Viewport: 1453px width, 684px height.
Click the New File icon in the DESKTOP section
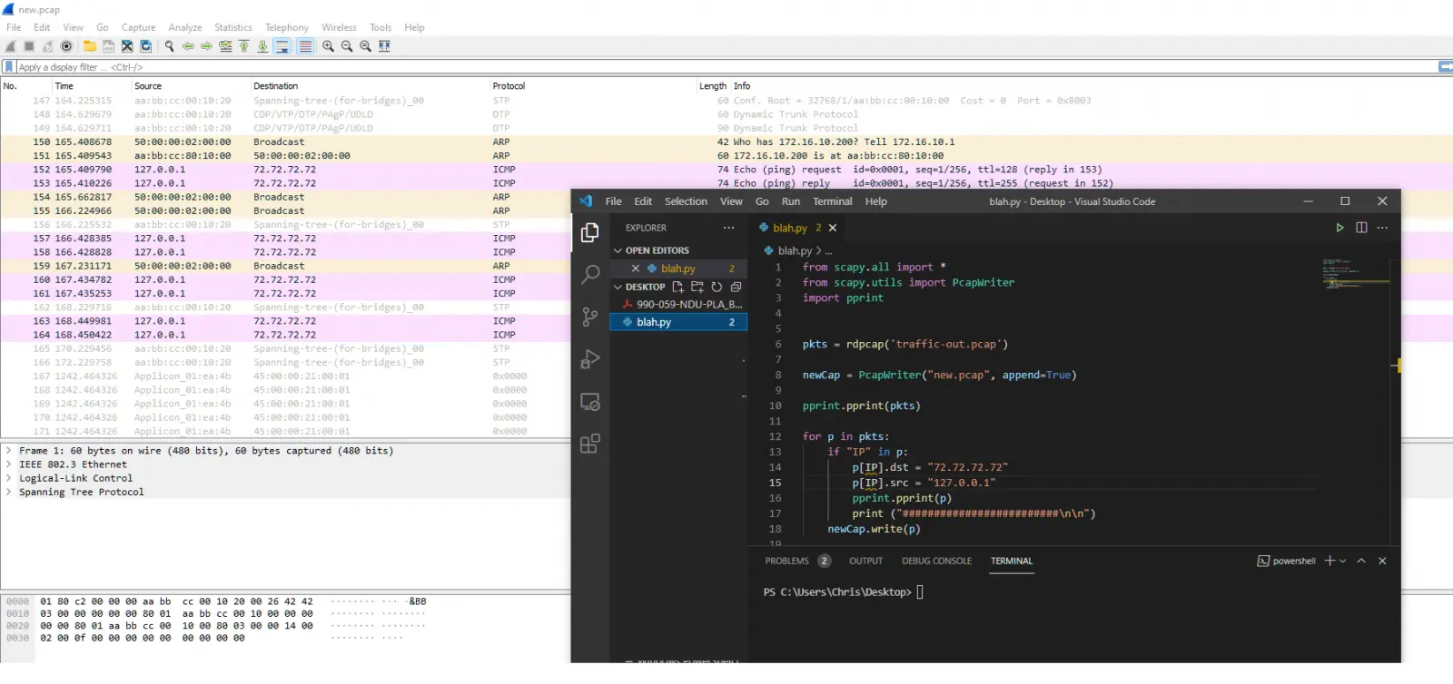point(677,287)
